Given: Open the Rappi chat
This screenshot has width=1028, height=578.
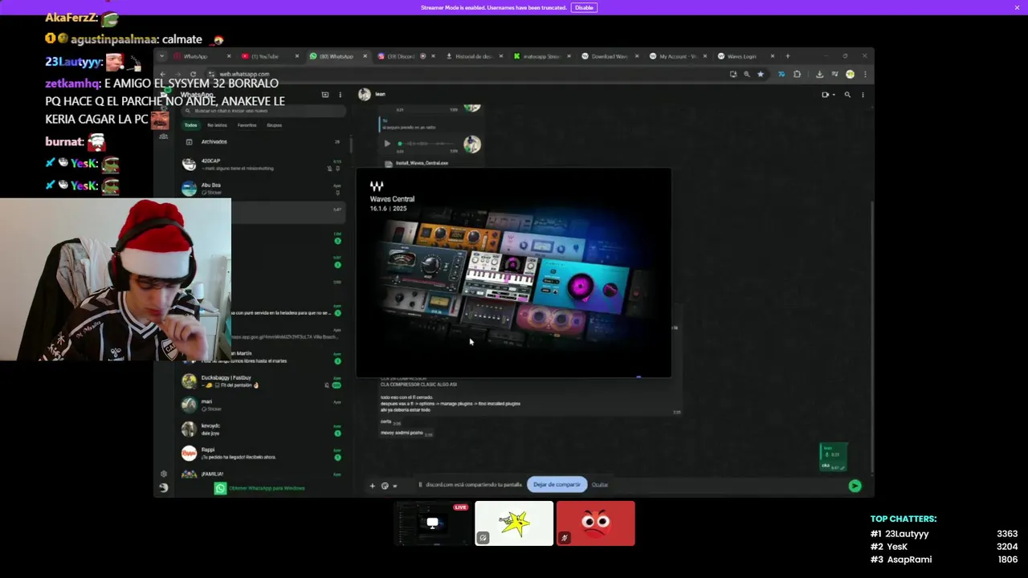Looking at the screenshot, I should point(263,454).
